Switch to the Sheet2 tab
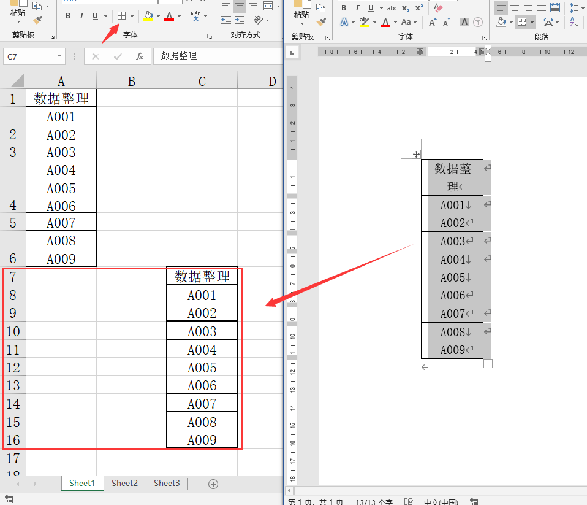This screenshot has width=587, height=505. (x=124, y=484)
